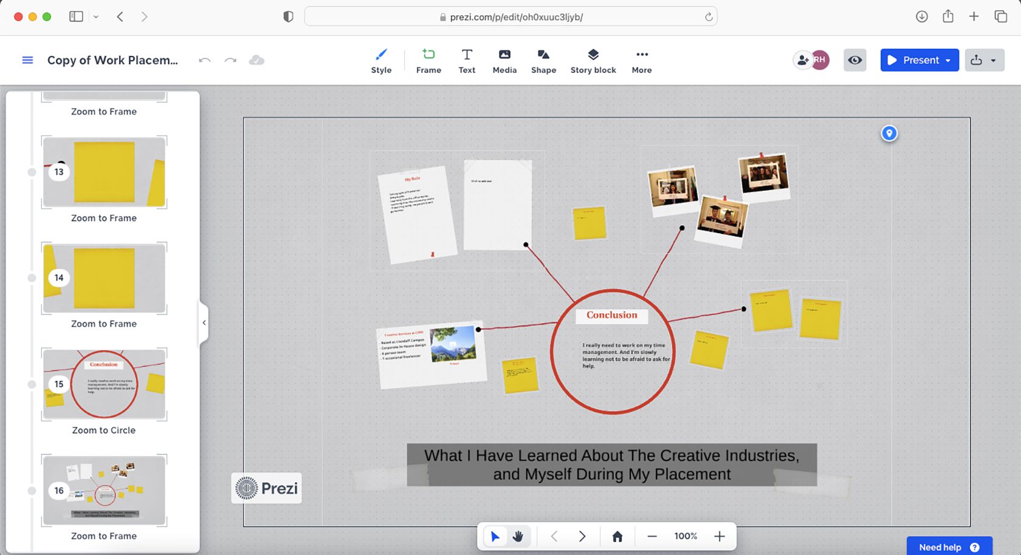Open the Story block tool

(x=593, y=60)
